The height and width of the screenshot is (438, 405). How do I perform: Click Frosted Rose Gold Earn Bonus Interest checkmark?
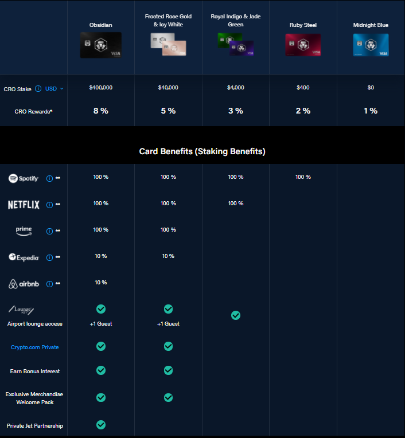click(168, 370)
